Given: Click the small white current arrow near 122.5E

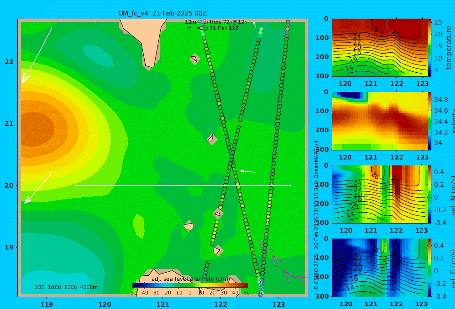Looking at the screenshot, I should (248, 172).
